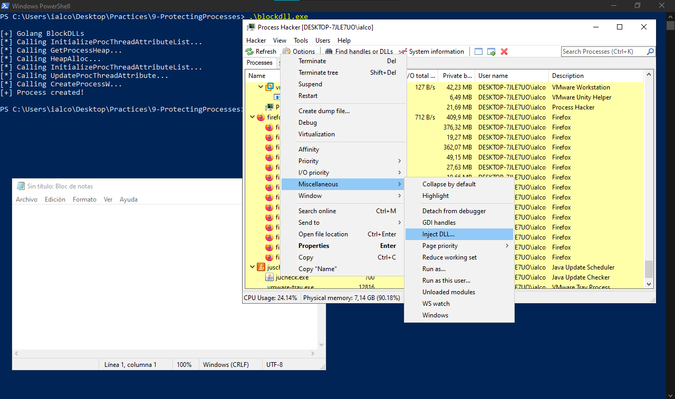Choose Terminate in the context menu
The width and height of the screenshot is (675, 399).
pos(343,61)
